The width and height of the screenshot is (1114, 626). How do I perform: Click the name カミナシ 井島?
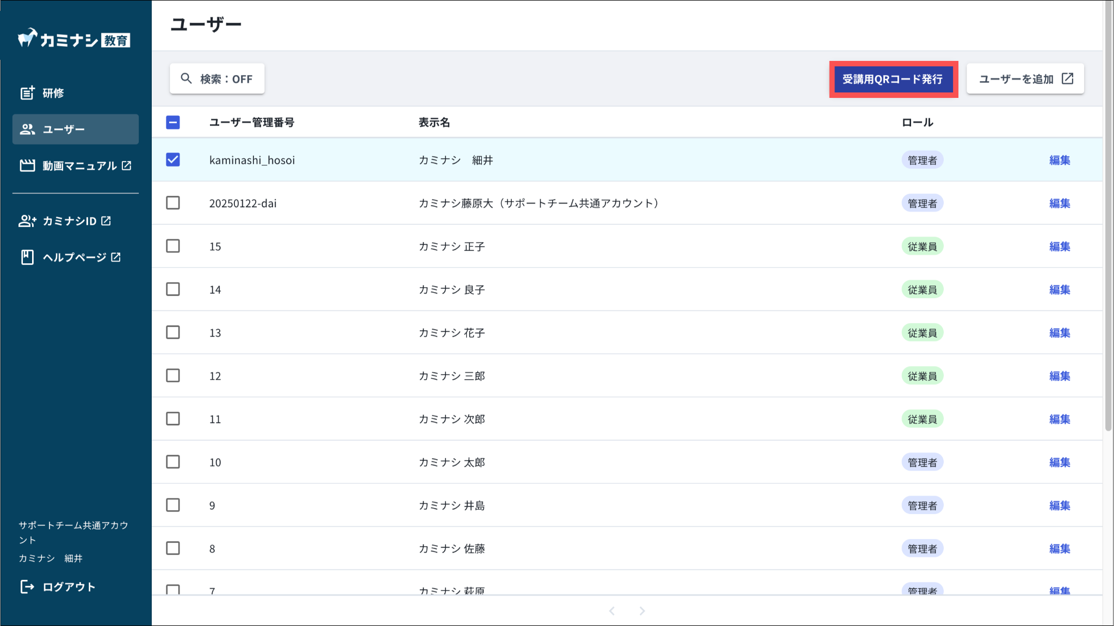tap(451, 505)
